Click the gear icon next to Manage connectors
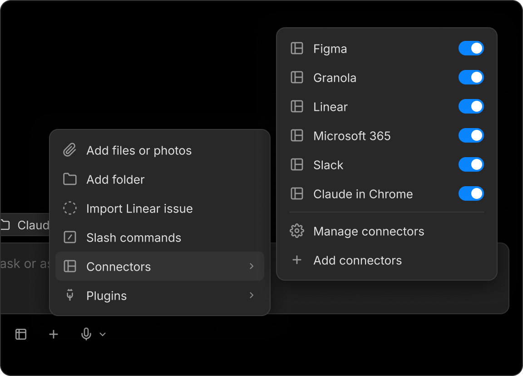Viewport: 523px width, 376px height. [x=296, y=231]
